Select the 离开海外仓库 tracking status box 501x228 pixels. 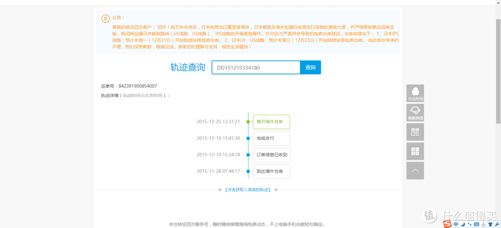[271, 122]
